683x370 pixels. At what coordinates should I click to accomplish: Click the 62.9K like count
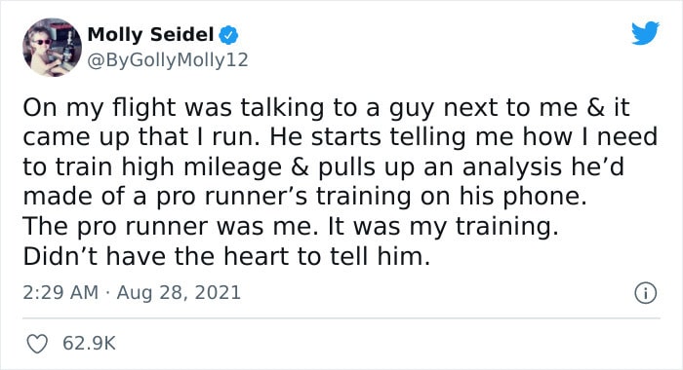90,344
